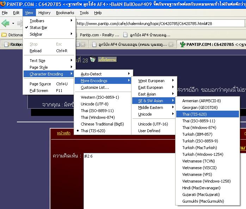
Task: Click the Pantip.com - Reality bookmark
Action: [99, 35]
